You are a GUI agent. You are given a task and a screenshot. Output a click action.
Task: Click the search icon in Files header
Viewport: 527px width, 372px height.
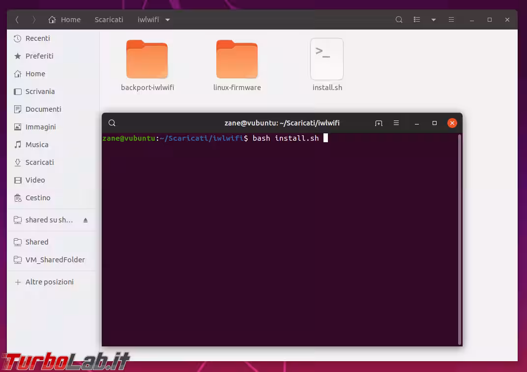(x=399, y=20)
